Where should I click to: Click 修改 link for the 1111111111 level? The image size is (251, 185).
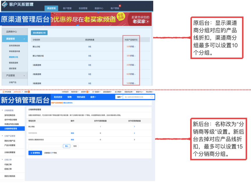(72, 133)
